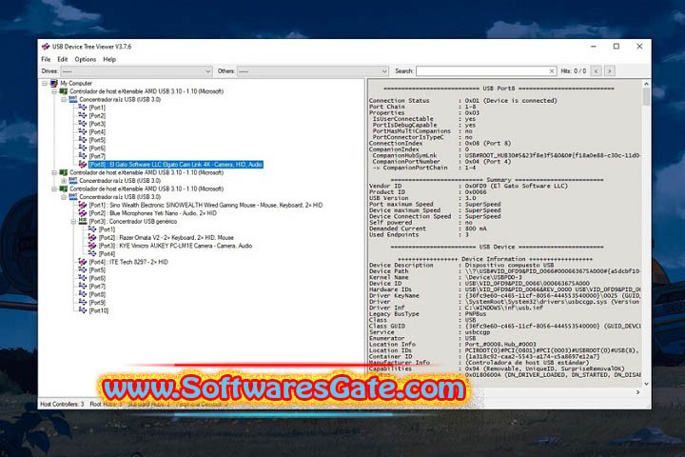
Task: Click the collapsed root hub's icon
Action: [73, 181]
